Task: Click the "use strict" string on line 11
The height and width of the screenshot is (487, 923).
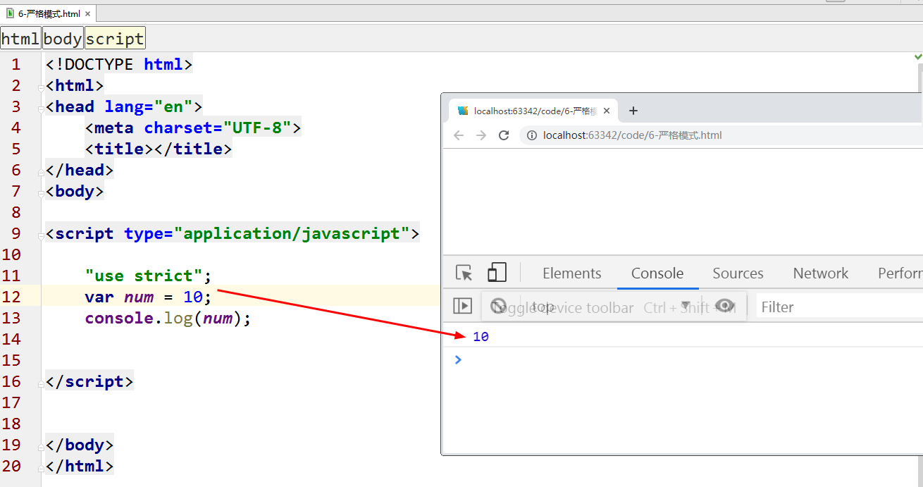Action: 144,276
